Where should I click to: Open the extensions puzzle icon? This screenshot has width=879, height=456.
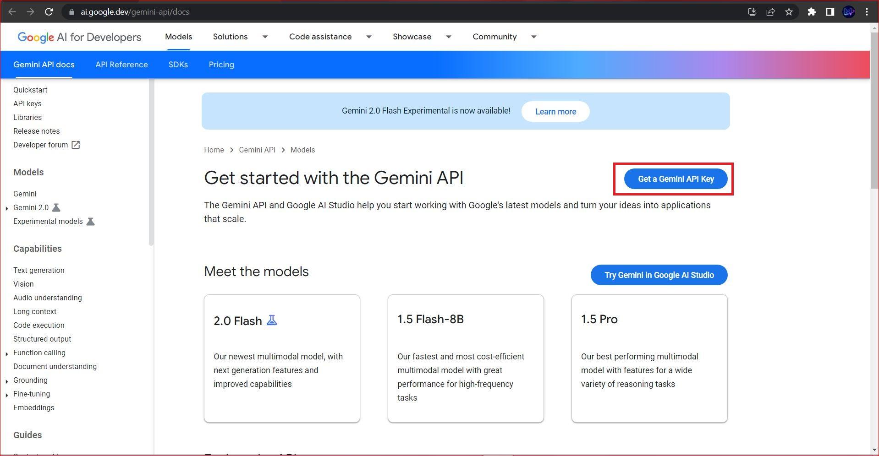(812, 12)
